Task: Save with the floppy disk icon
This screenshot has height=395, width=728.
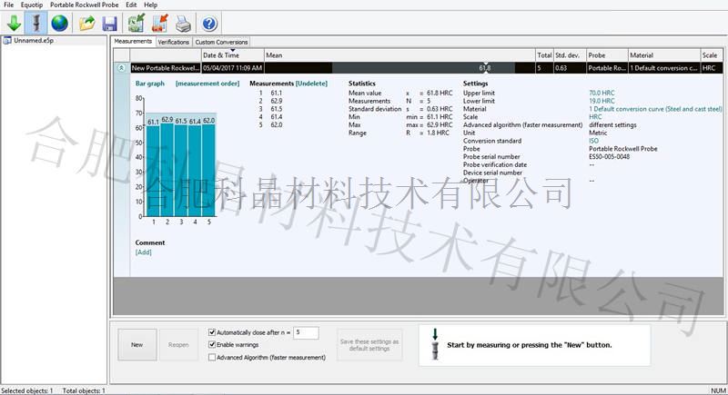Action: click(x=109, y=23)
